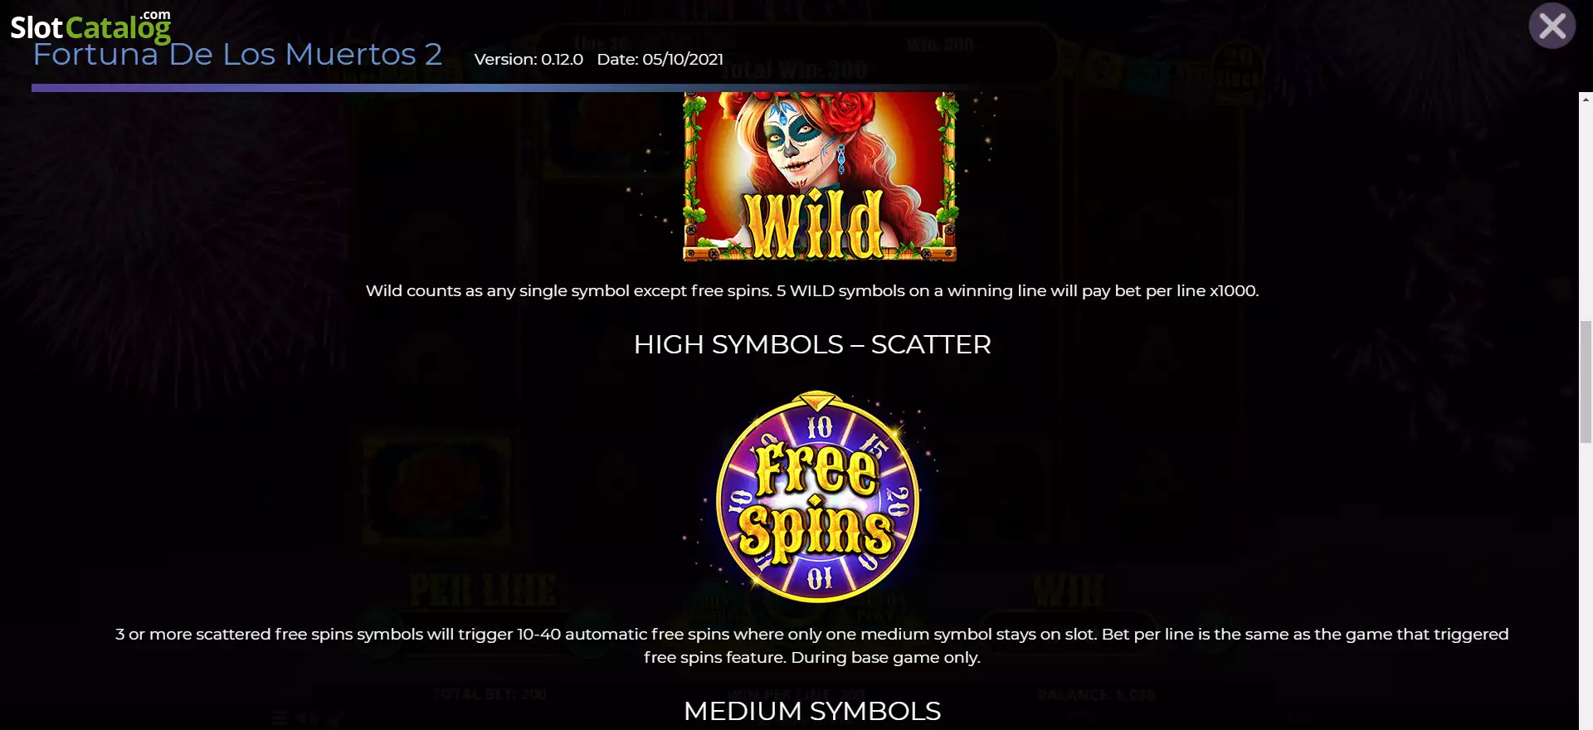Close the paytable overlay with the X
The height and width of the screenshot is (730, 1593).
point(1552,27)
